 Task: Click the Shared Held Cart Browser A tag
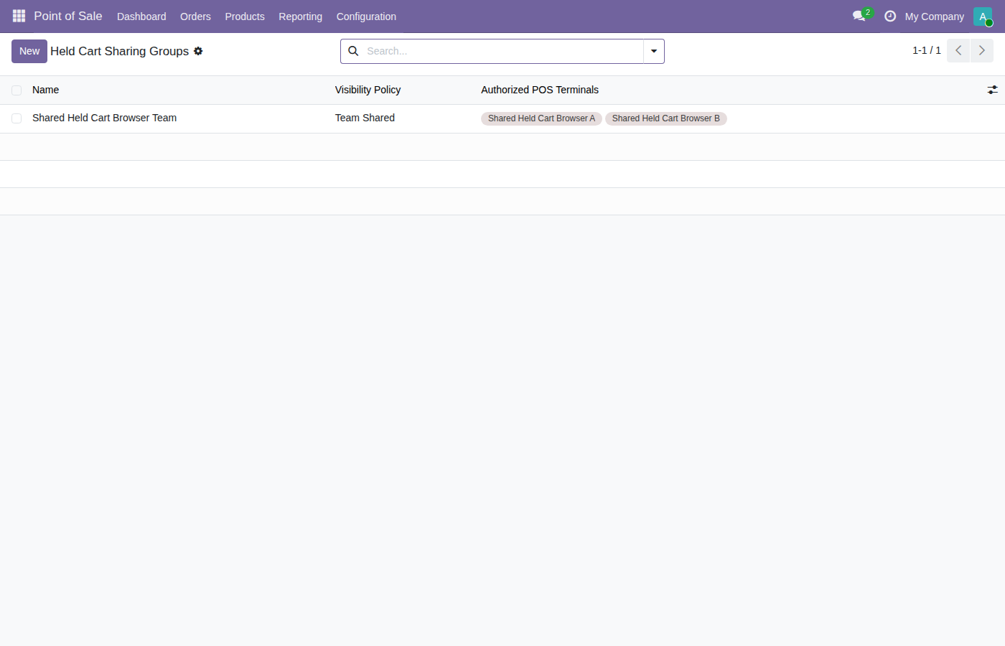pyautogui.click(x=541, y=118)
